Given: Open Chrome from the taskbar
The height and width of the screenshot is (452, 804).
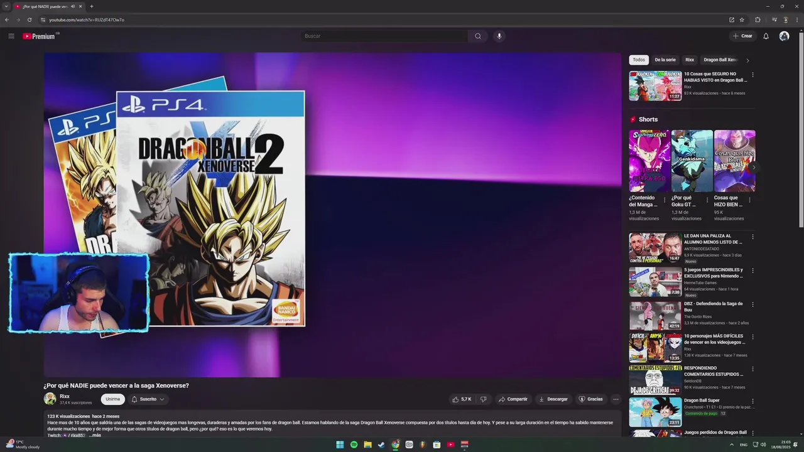Looking at the screenshot, I should pos(395,444).
